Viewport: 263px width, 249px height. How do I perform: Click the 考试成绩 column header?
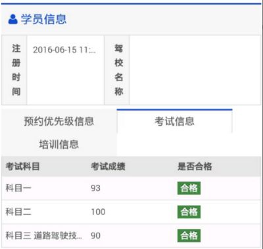[x=108, y=166]
